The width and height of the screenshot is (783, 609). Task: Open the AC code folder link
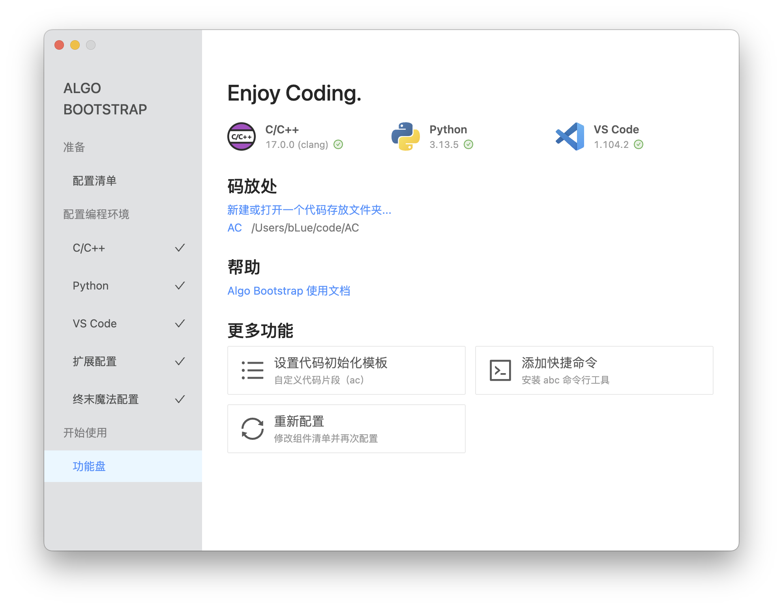234,228
